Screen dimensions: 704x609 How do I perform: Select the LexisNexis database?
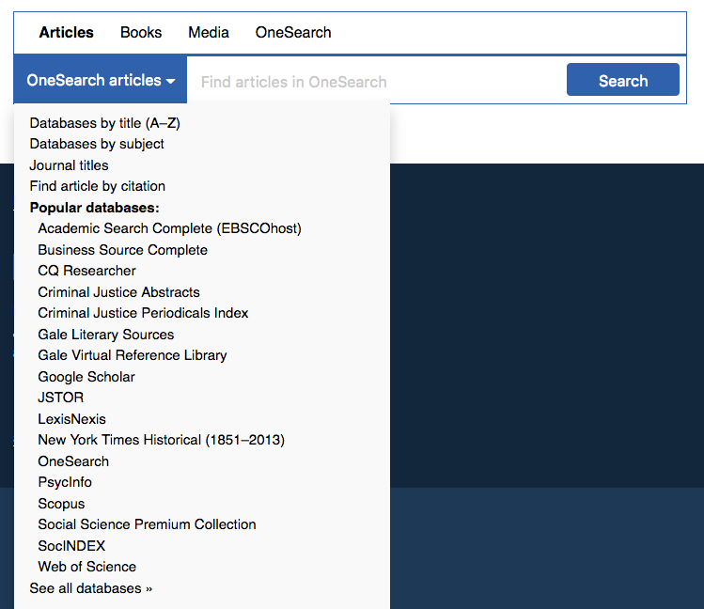[71, 419]
